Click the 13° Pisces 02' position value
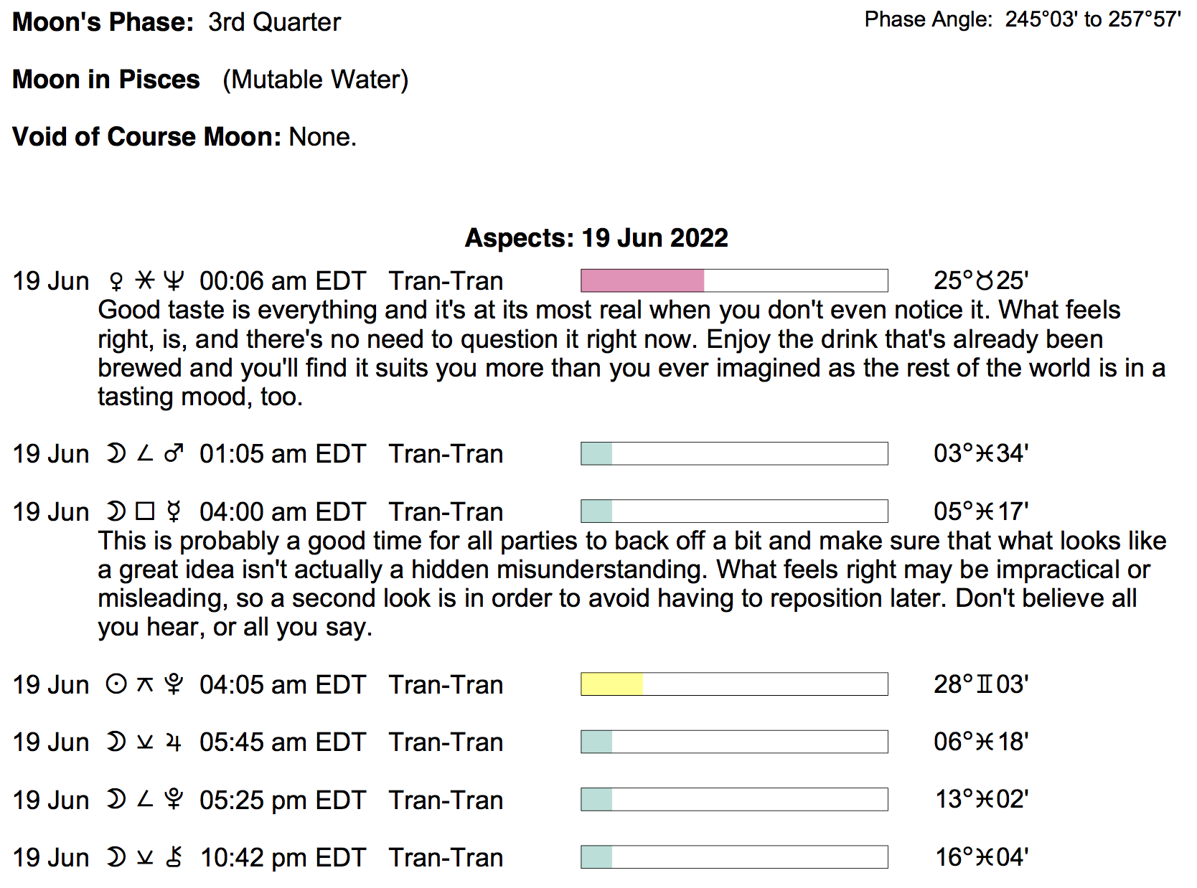Image resolution: width=1197 pixels, height=888 pixels. [x=981, y=800]
